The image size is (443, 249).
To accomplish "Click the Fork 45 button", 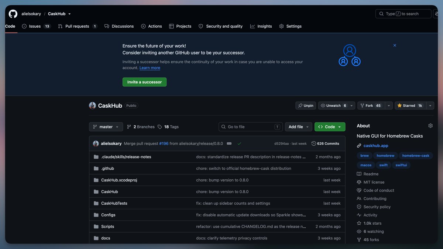I will (x=371, y=106).
